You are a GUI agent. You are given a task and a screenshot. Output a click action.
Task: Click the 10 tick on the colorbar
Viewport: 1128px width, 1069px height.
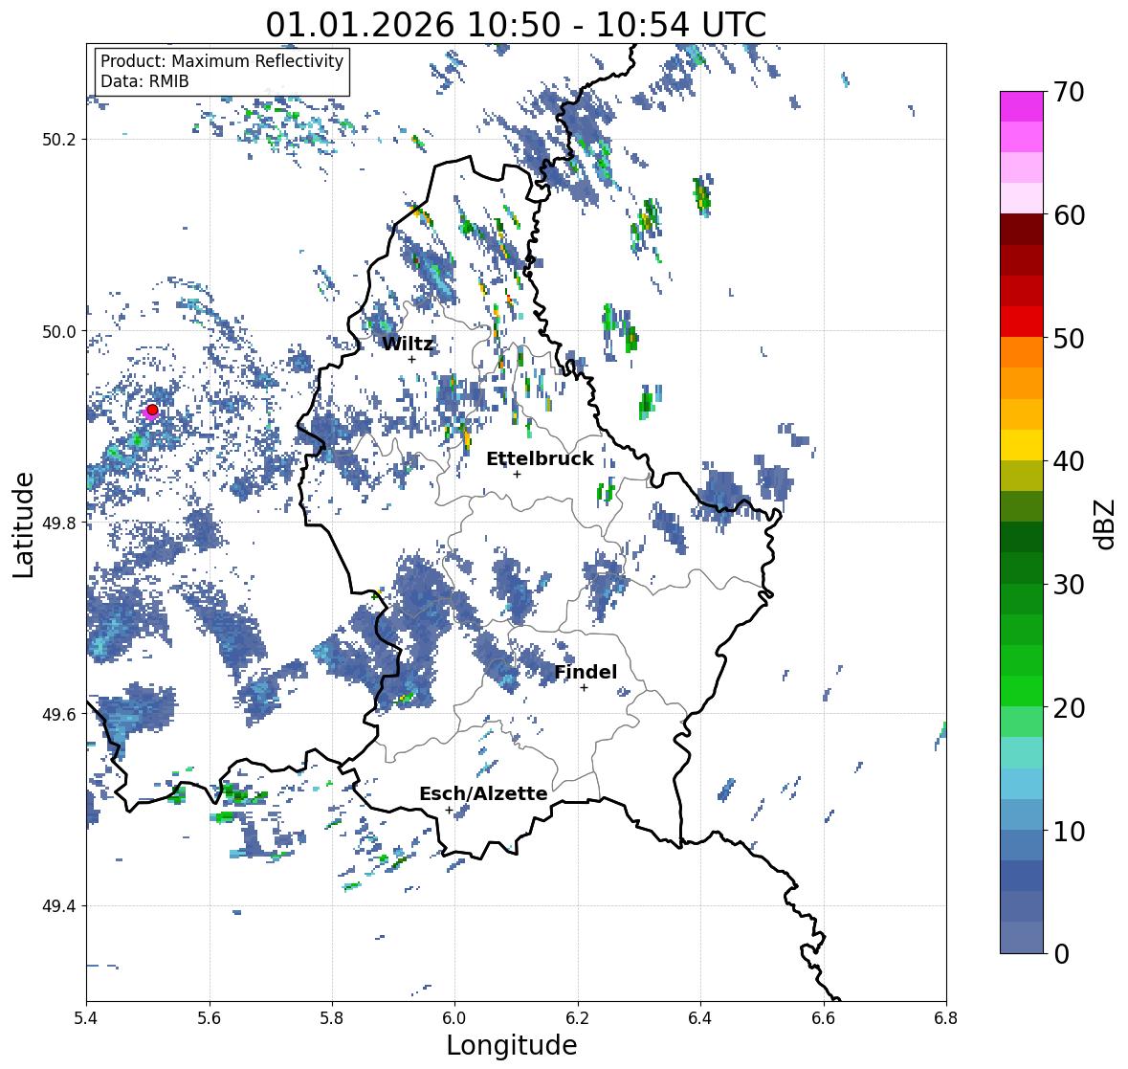[x=1069, y=831]
